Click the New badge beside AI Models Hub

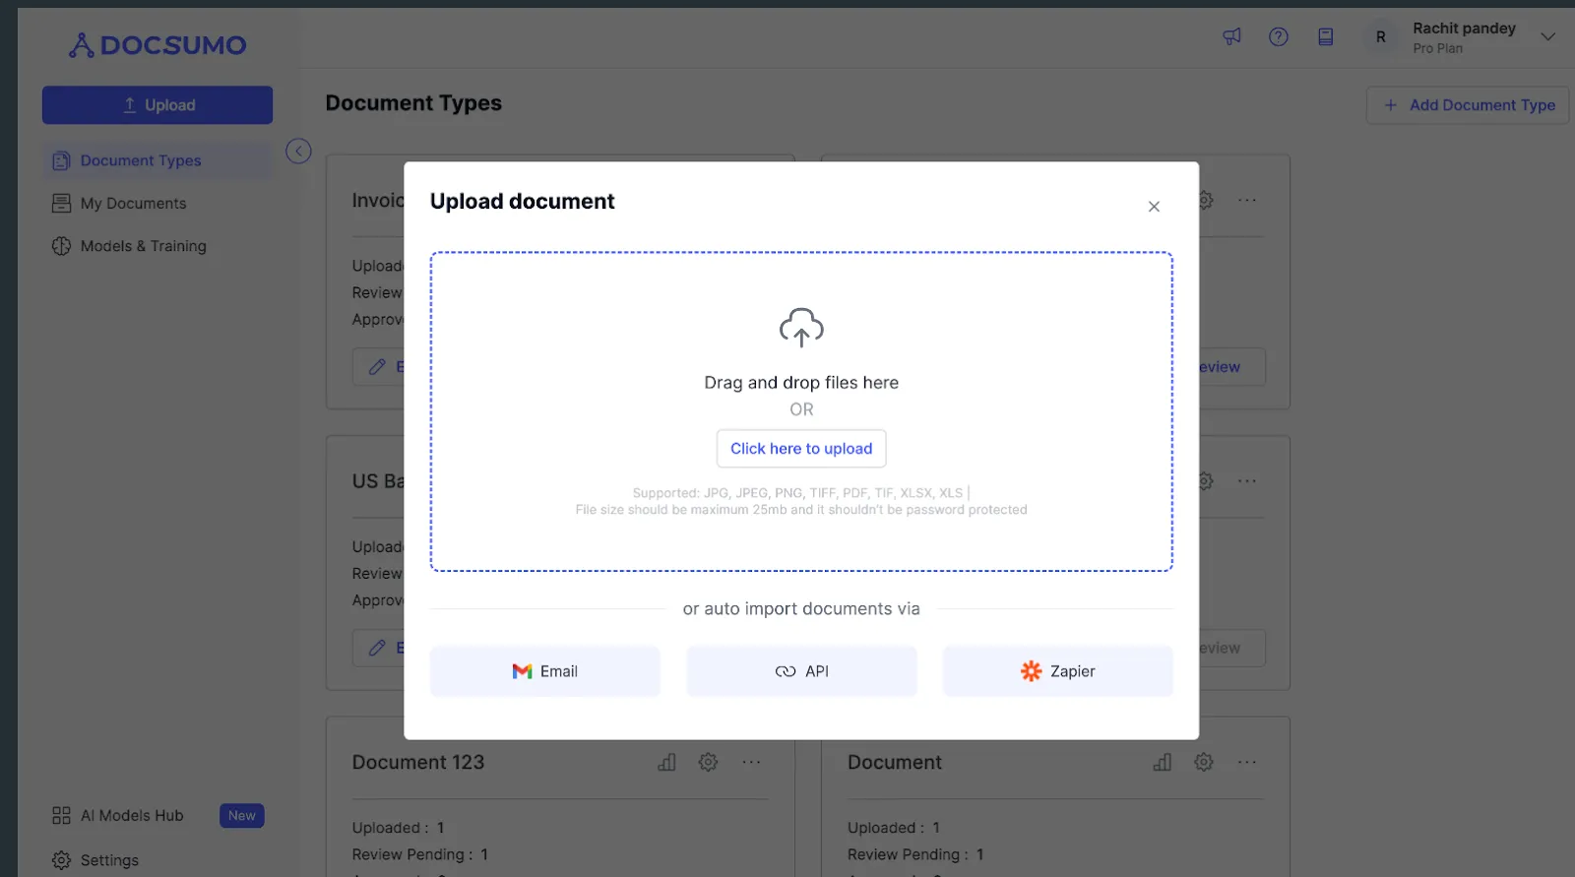[242, 816]
